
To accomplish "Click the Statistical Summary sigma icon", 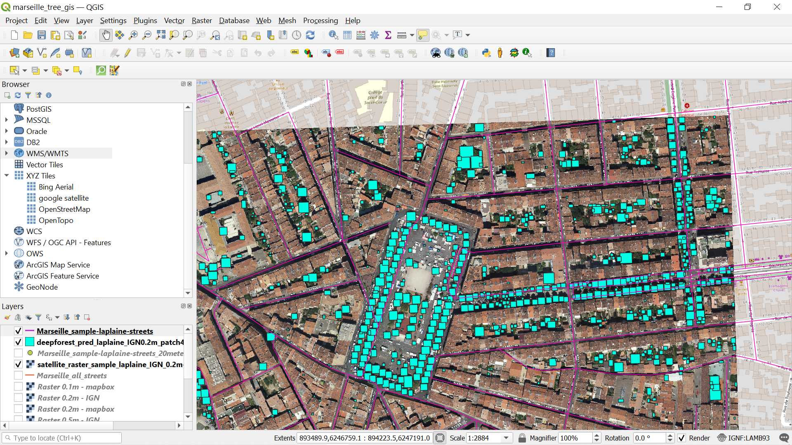I will pos(388,35).
